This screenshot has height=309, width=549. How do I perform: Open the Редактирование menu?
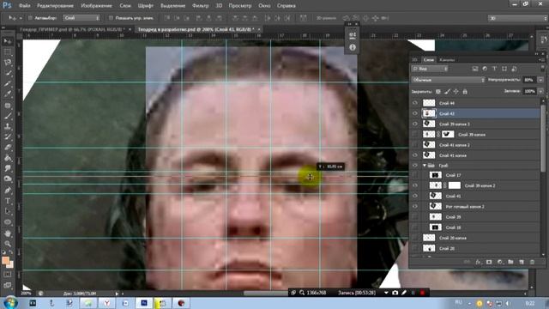[55, 6]
